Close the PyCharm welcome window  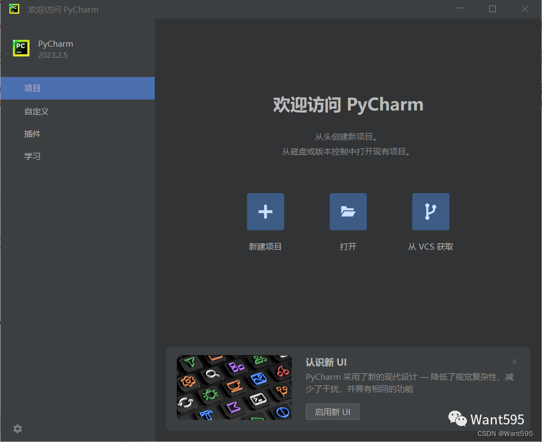point(525,9)
